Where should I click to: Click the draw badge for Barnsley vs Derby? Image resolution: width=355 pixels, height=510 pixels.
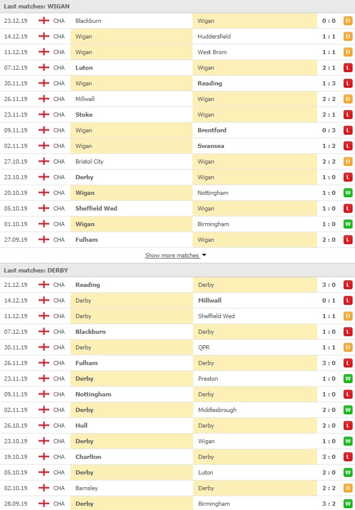[348, 488]
